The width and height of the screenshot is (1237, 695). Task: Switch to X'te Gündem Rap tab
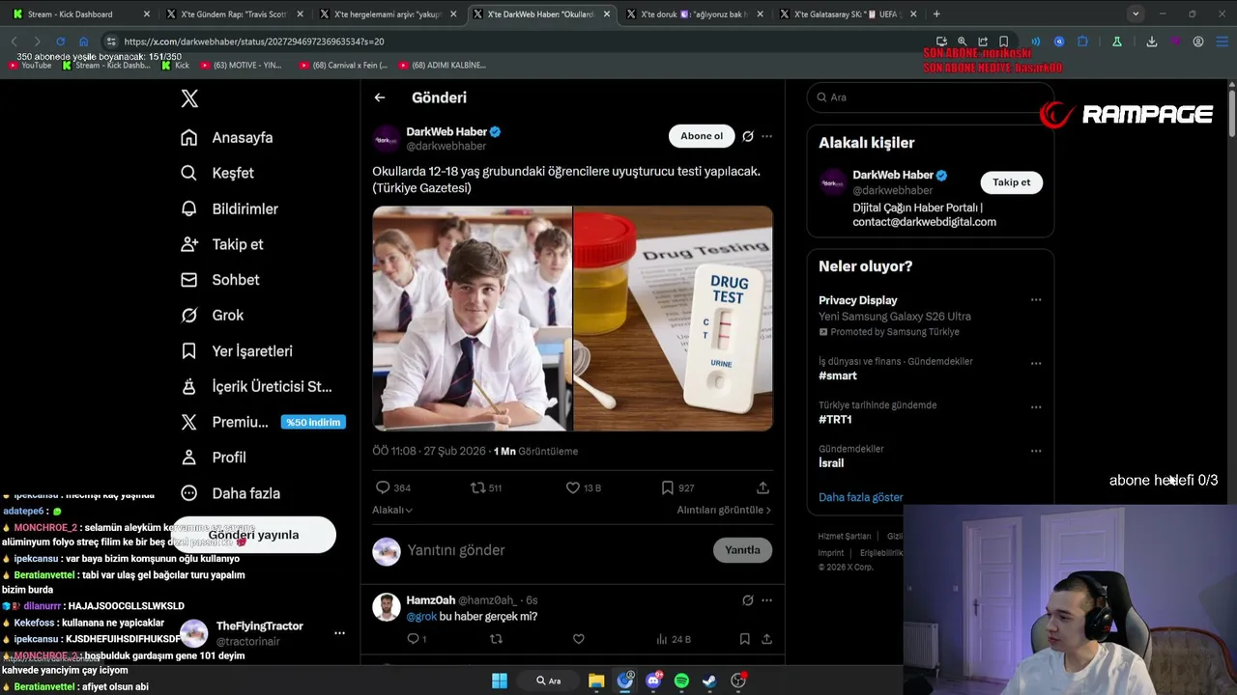(x=235, y=14)
